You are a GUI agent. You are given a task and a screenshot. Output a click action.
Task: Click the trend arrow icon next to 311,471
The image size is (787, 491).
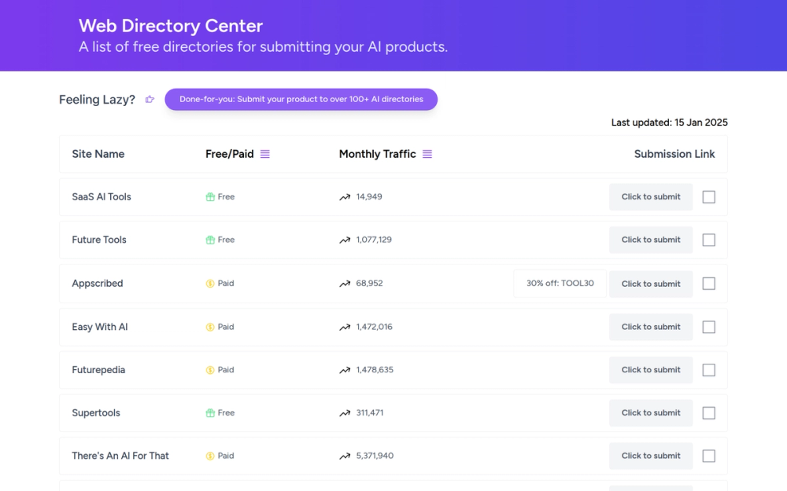click(345, 414)
